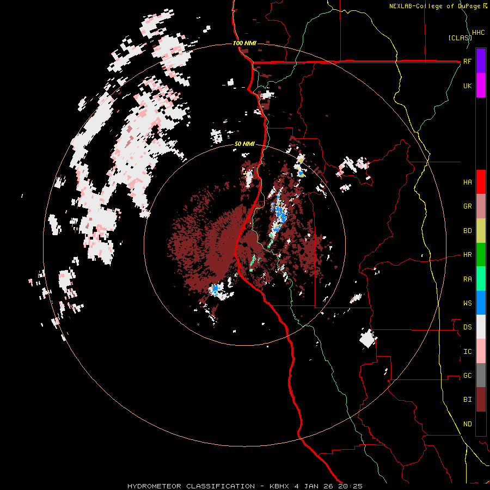This screenshot has height=490, width=490.
Task: Click the 'RA' legend label
Action: 467,279
